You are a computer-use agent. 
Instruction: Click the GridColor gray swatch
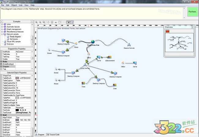point(17,120)
